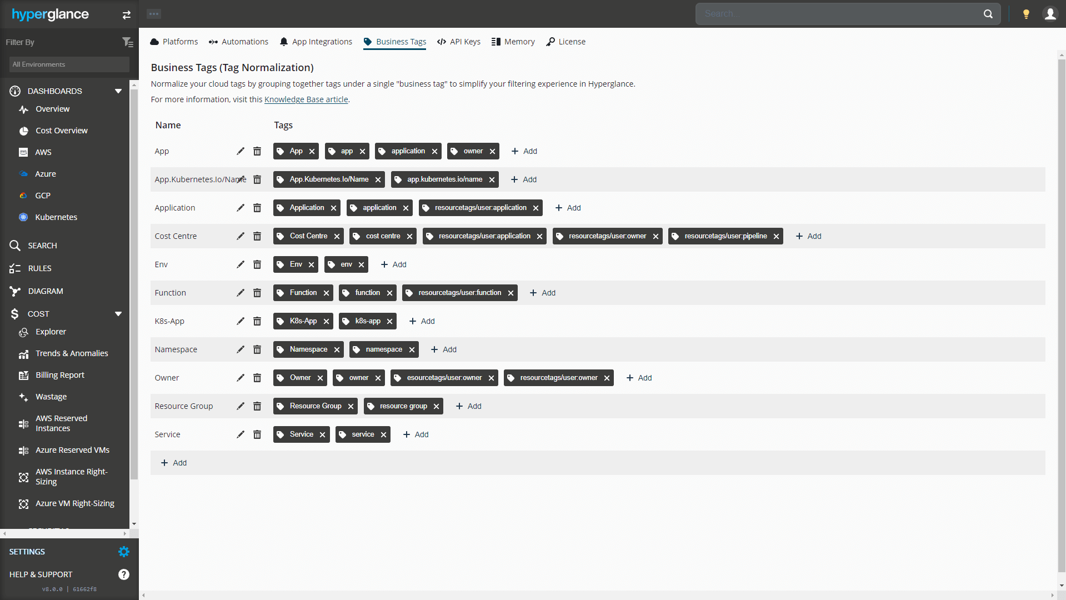
Task: Open the Azure dashboard from the sidebar
Action: [24, 173]
